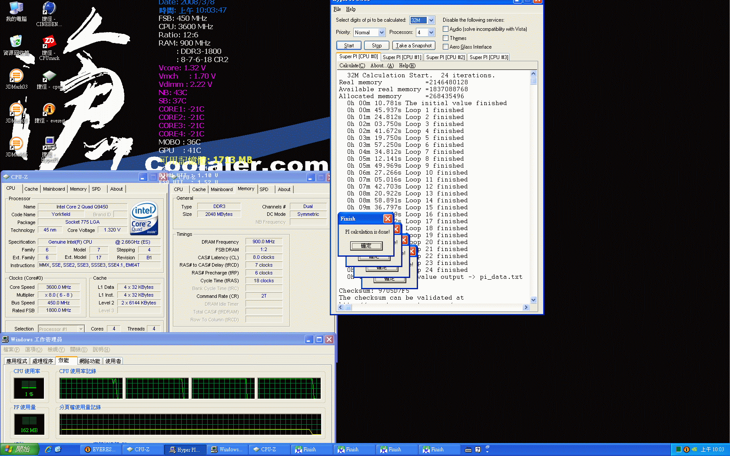The width and height of the screenshot is (730, 456).
Task: Open the ZD CPUmark shortcut icon
Action: coord(49,48)
